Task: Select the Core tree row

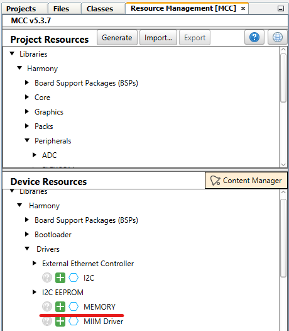Action: [x=42, y=98]
